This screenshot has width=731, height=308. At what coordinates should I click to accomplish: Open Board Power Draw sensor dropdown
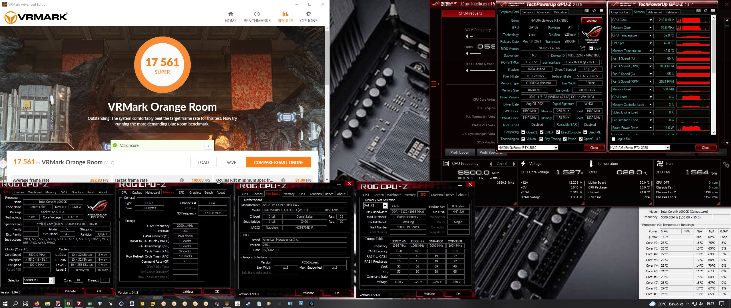(x=650, y=128)
